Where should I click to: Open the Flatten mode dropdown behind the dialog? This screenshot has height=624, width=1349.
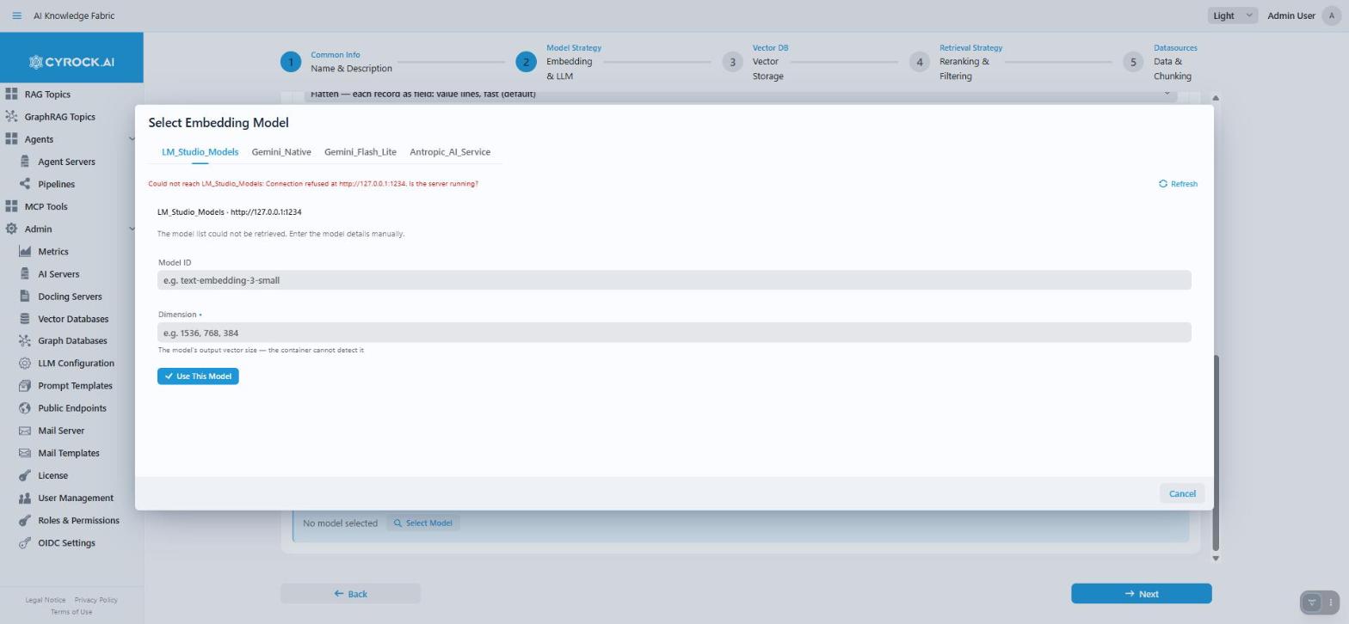coord(741,95)
